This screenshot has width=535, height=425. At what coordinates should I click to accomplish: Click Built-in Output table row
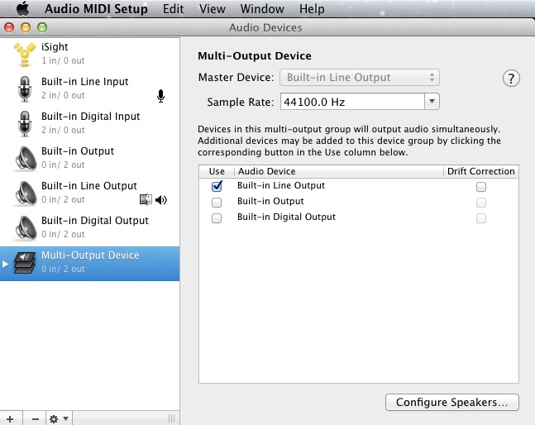pyautogui.click(x=359, y=202)
